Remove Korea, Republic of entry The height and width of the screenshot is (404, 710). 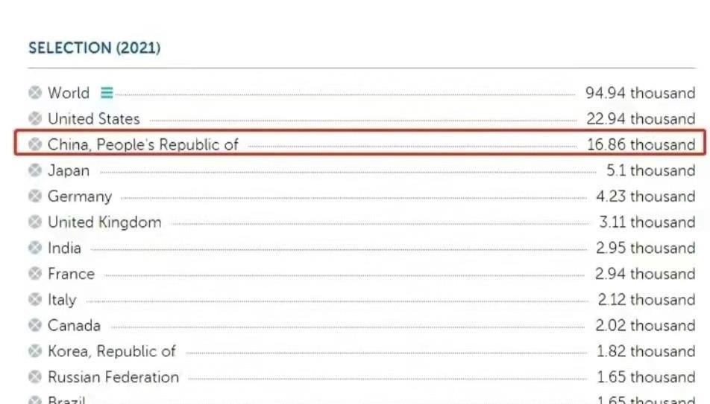(35, 351)
